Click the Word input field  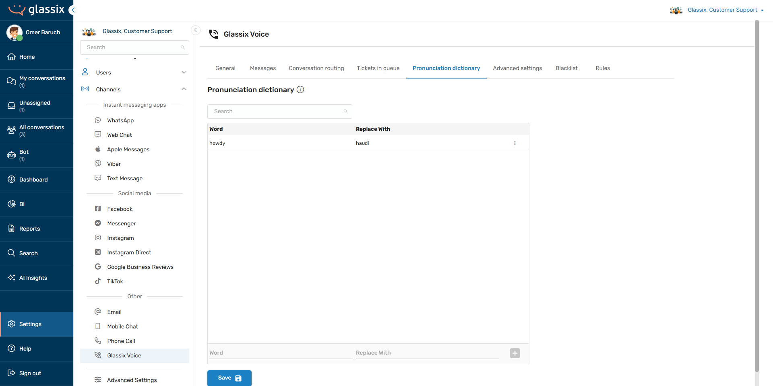pos(281,353)
